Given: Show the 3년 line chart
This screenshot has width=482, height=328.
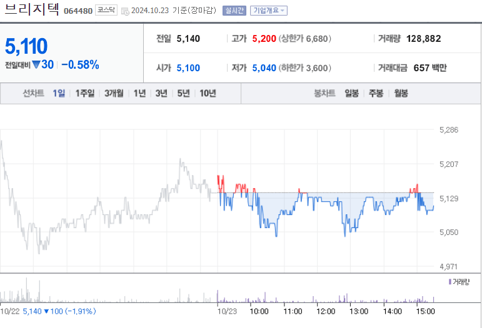Looking at the screenshot, I should pos(161,93).
